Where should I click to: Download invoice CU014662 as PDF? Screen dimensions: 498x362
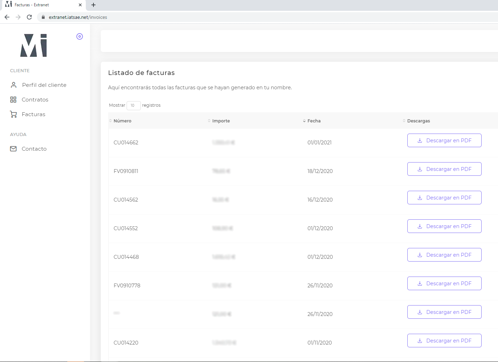[444, 141]
